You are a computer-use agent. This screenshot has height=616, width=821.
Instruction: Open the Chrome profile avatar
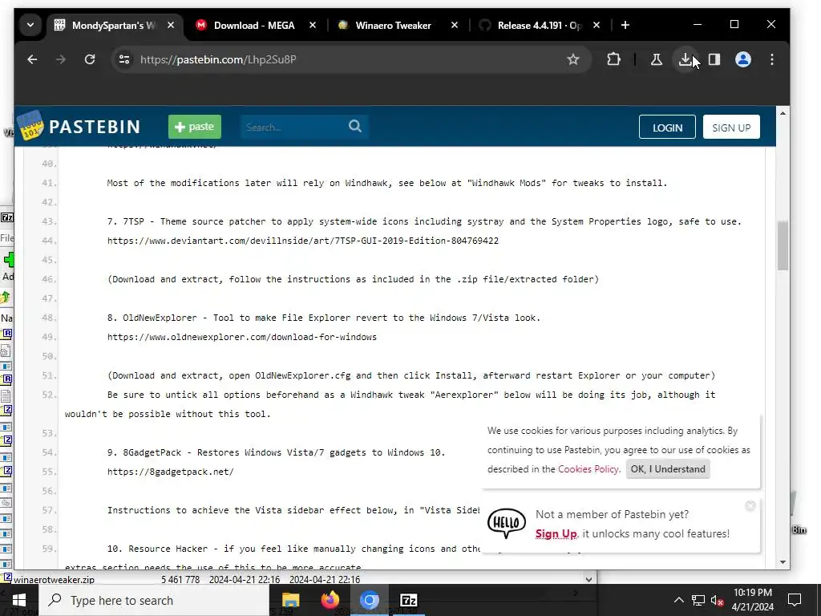[x=743, y=59]
